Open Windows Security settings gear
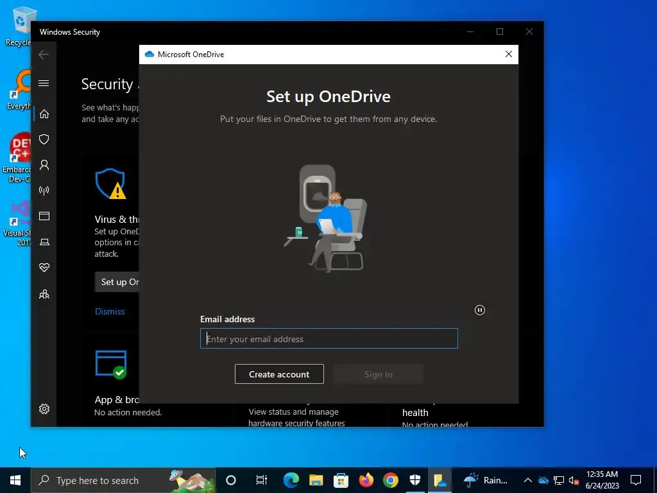Screen dimensions: 657x493 pyautogui.click(x=44, y=409)
